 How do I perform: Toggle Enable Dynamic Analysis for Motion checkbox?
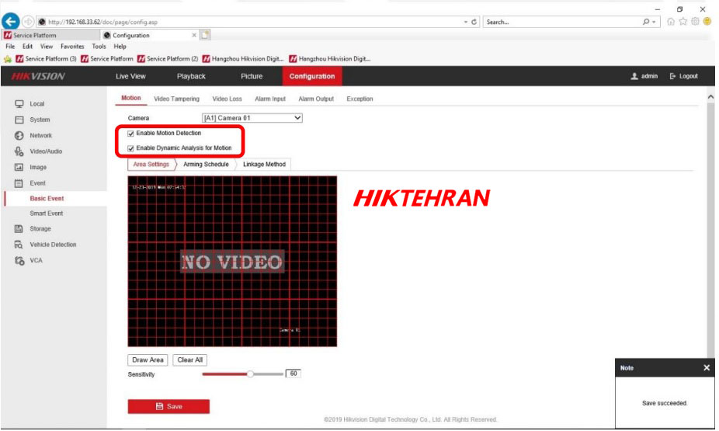click(x=130, y=148)
